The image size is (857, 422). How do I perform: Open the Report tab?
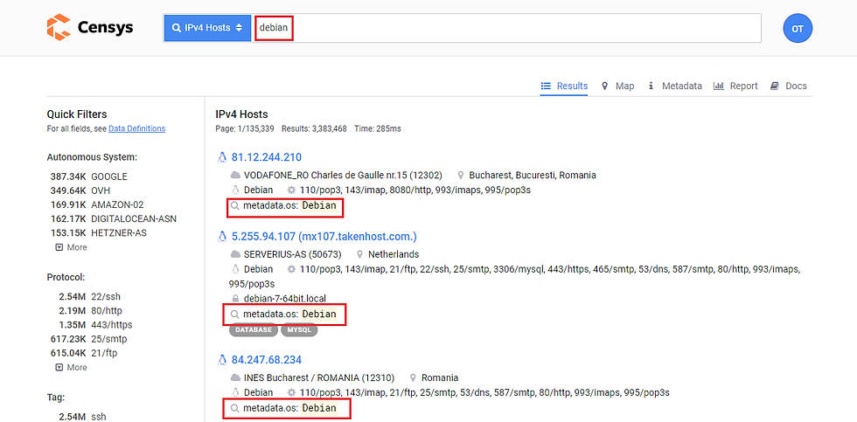tap(735, 86)
